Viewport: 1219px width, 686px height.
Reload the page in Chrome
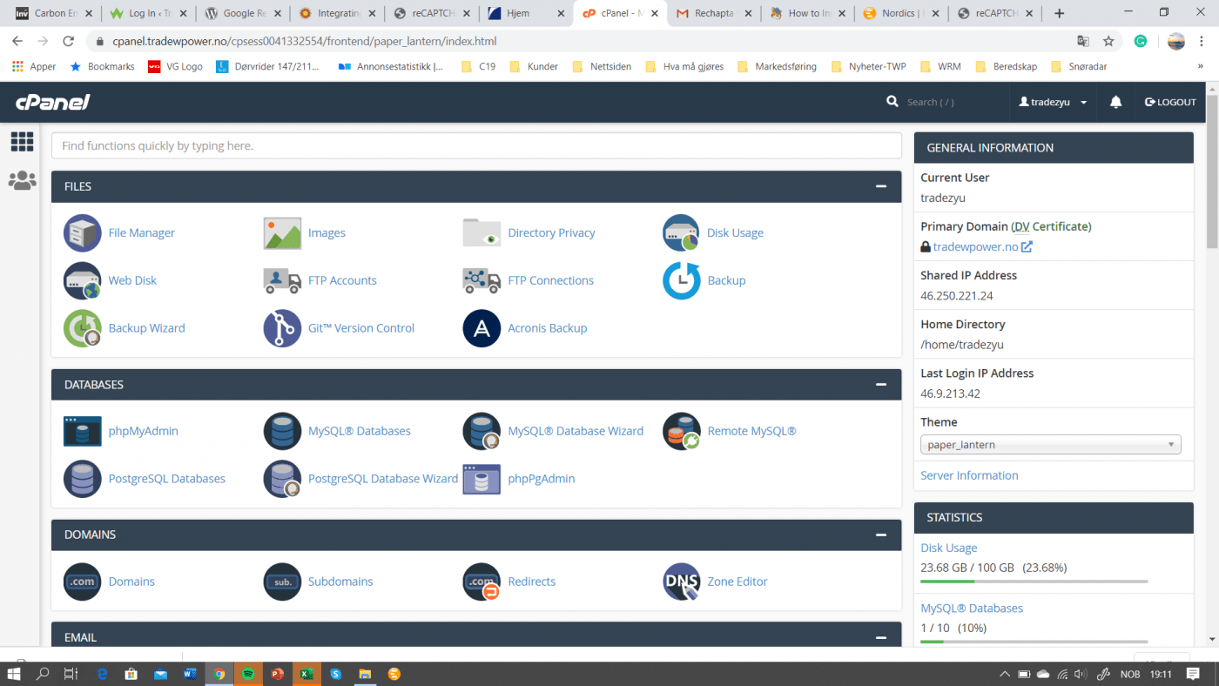pos(69,41)
